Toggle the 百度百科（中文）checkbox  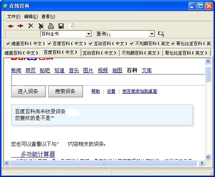[49, 44]
